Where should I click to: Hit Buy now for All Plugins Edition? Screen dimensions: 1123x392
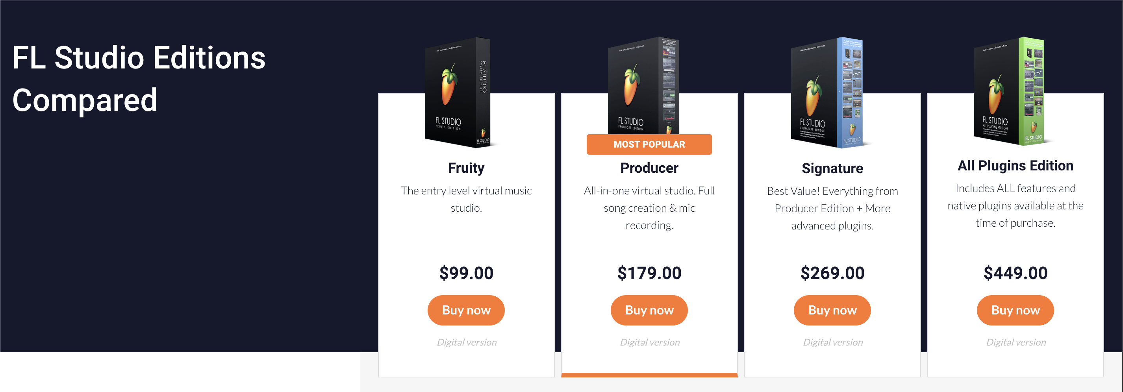click(1015, 310)
